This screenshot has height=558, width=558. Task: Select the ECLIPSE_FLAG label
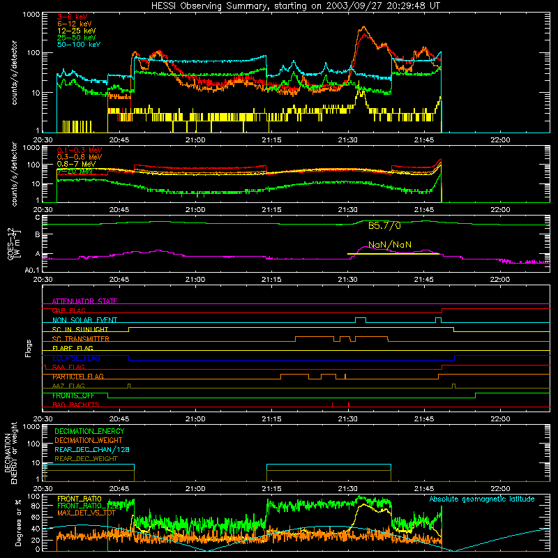(x=76, y=358)
